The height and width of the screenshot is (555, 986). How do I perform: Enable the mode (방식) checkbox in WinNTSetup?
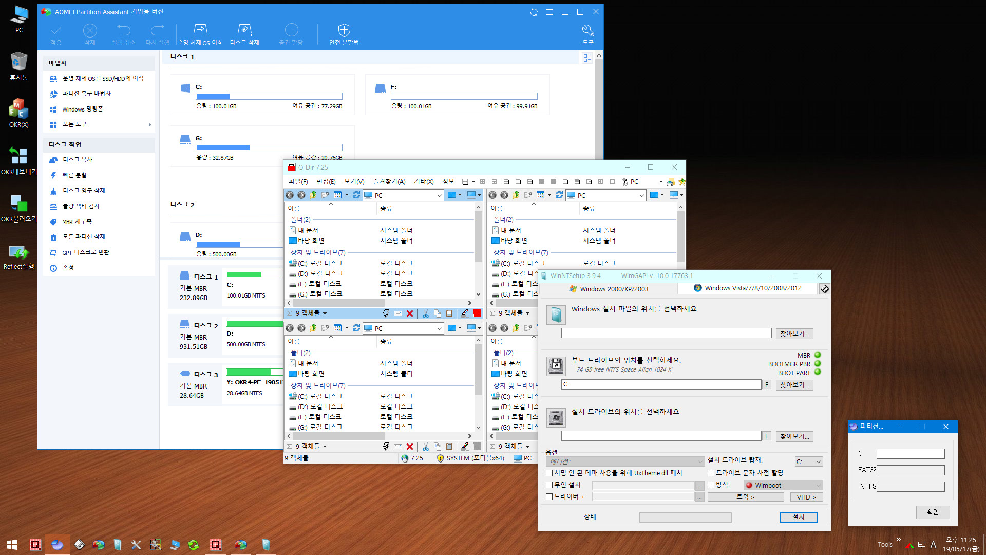(711, 485)
